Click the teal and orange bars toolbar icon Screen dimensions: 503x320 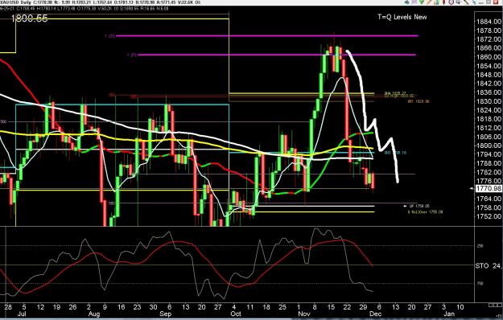pos(436,2)
